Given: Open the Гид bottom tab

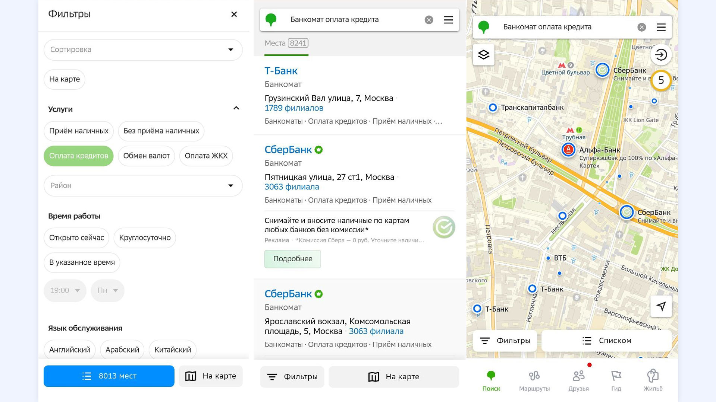Looking at the screenshot, I should (x=616, y=380).
